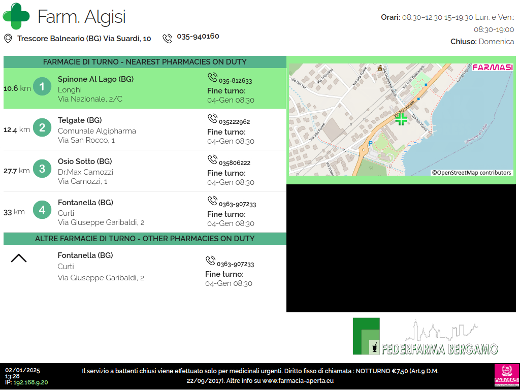Click the phone icon next to 035-812633
The width and height of the screenshot is (520, 390).
(212, 78)
